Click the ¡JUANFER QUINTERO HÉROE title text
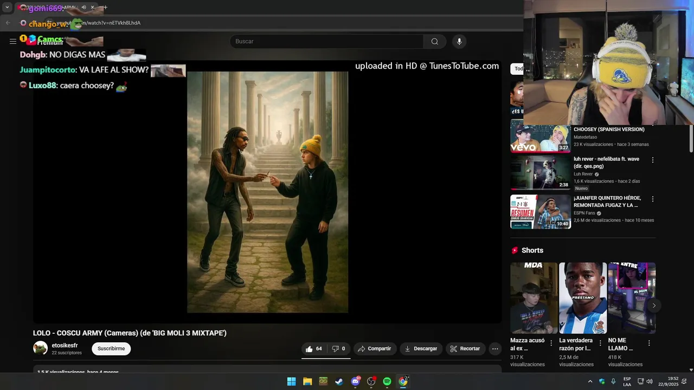The image size is (694, 390). 607,201
